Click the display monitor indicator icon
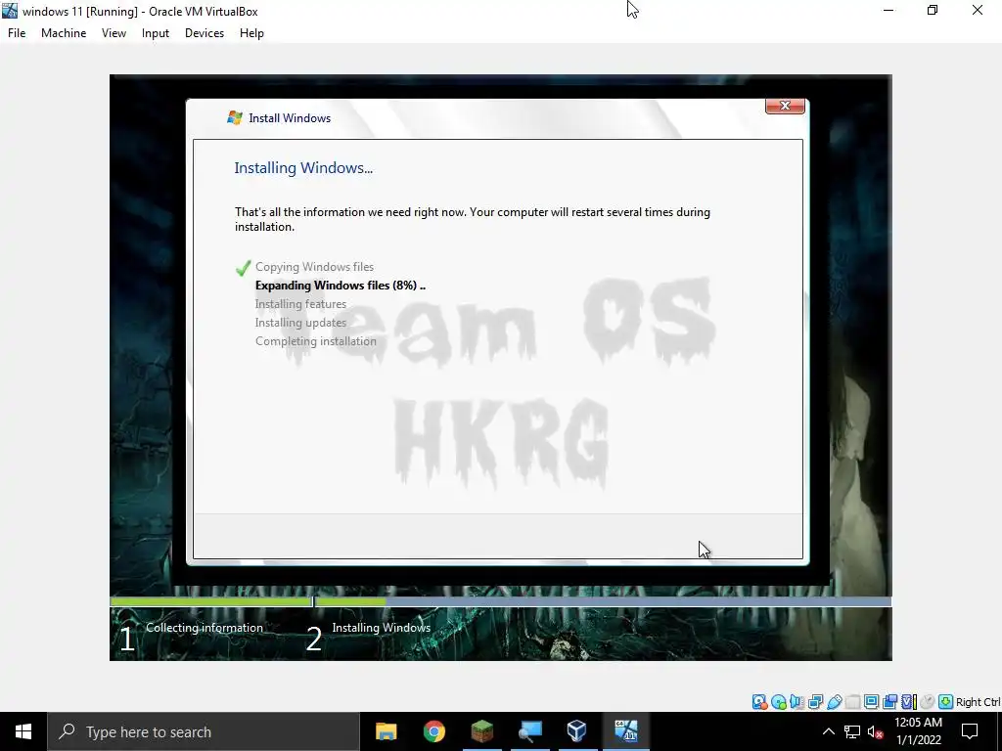This screenshot has height=751, width=1002. pyautogui.click(x=871, y=702)
